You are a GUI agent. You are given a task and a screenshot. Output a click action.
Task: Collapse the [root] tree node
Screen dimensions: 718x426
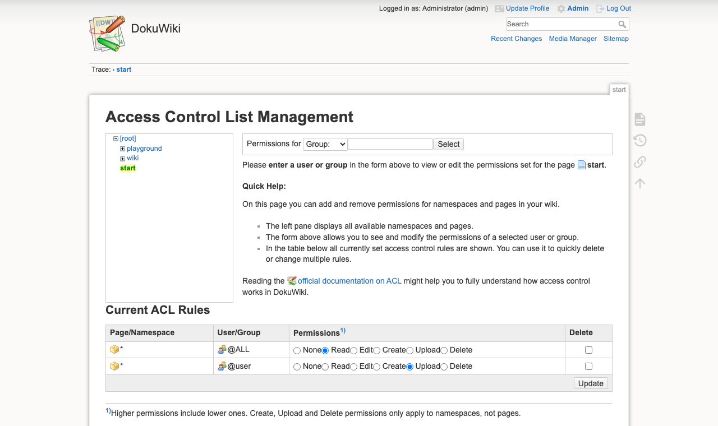(x=116, y=138)
